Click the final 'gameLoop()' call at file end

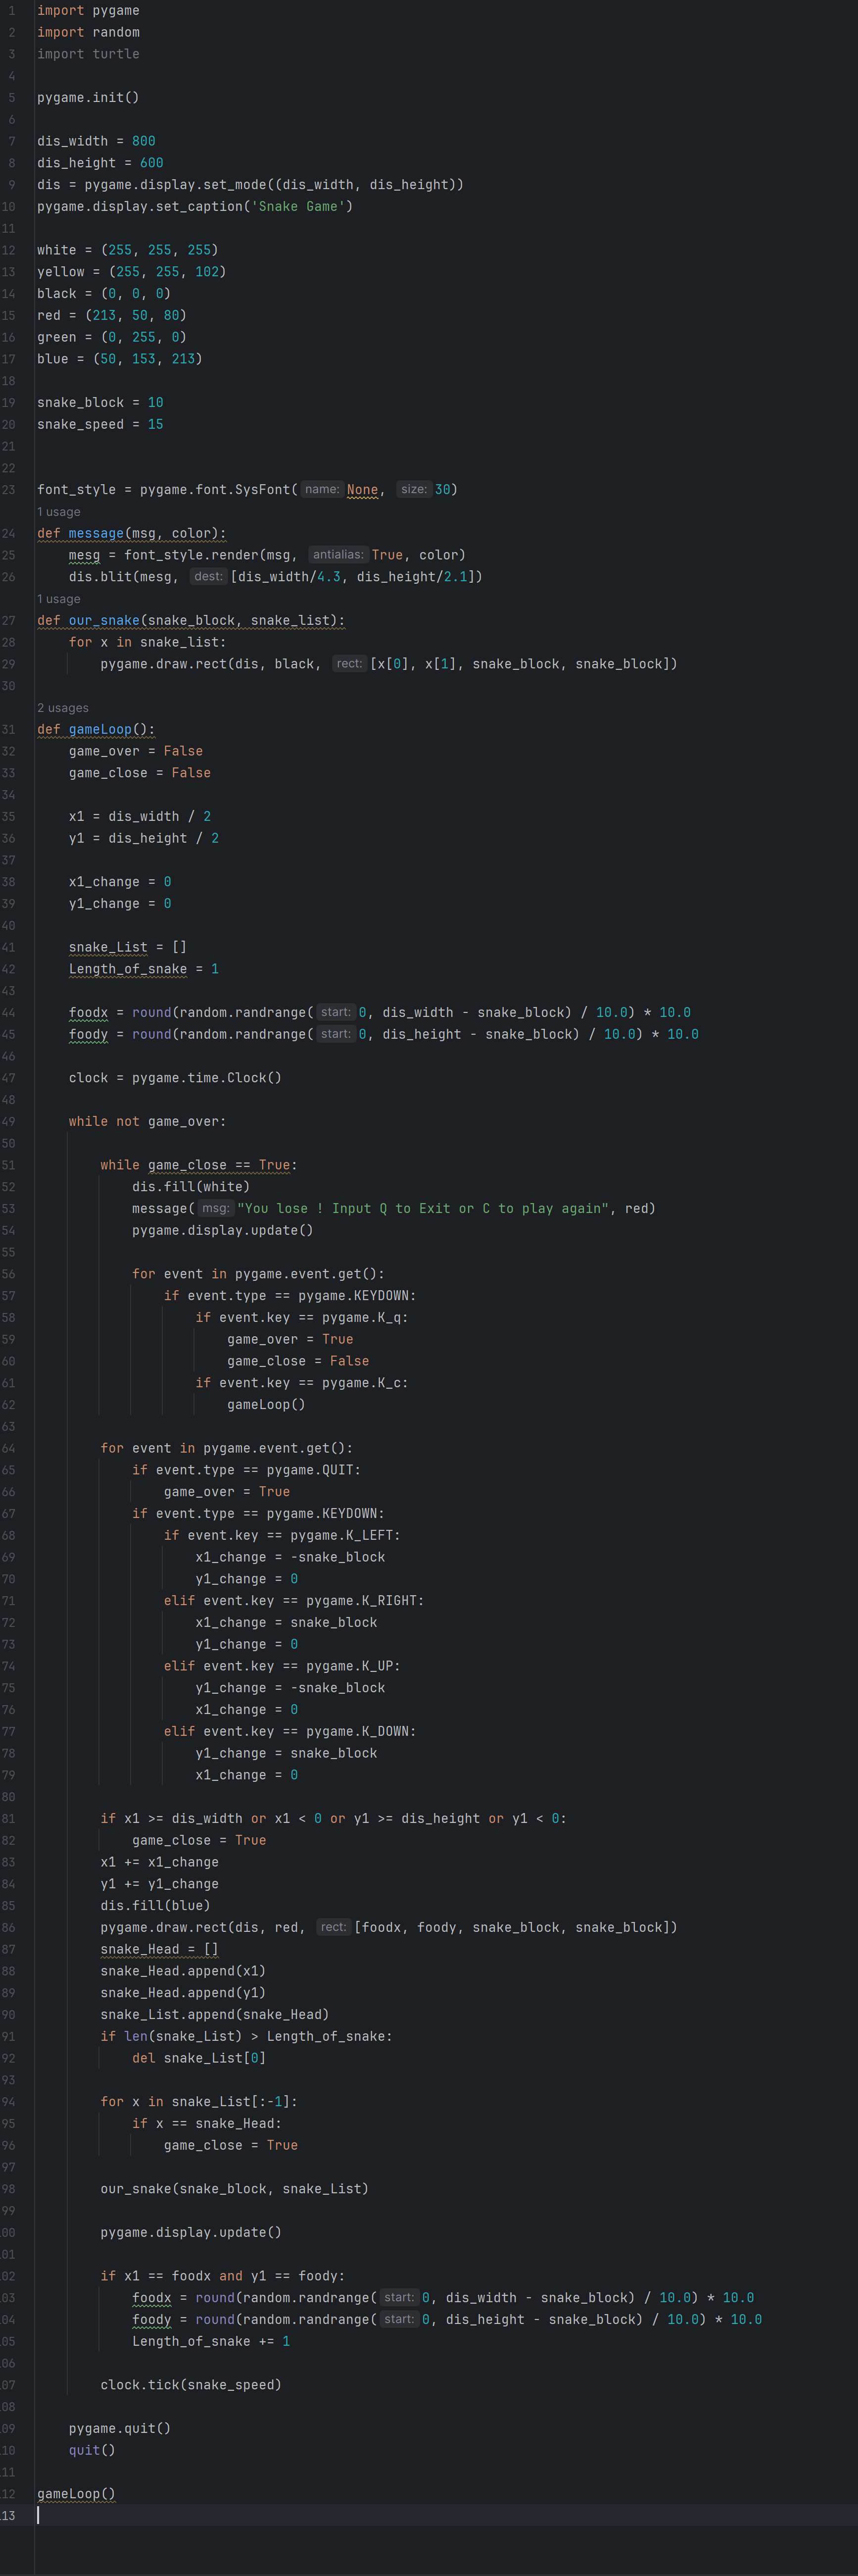click(x=76, y=2494)
